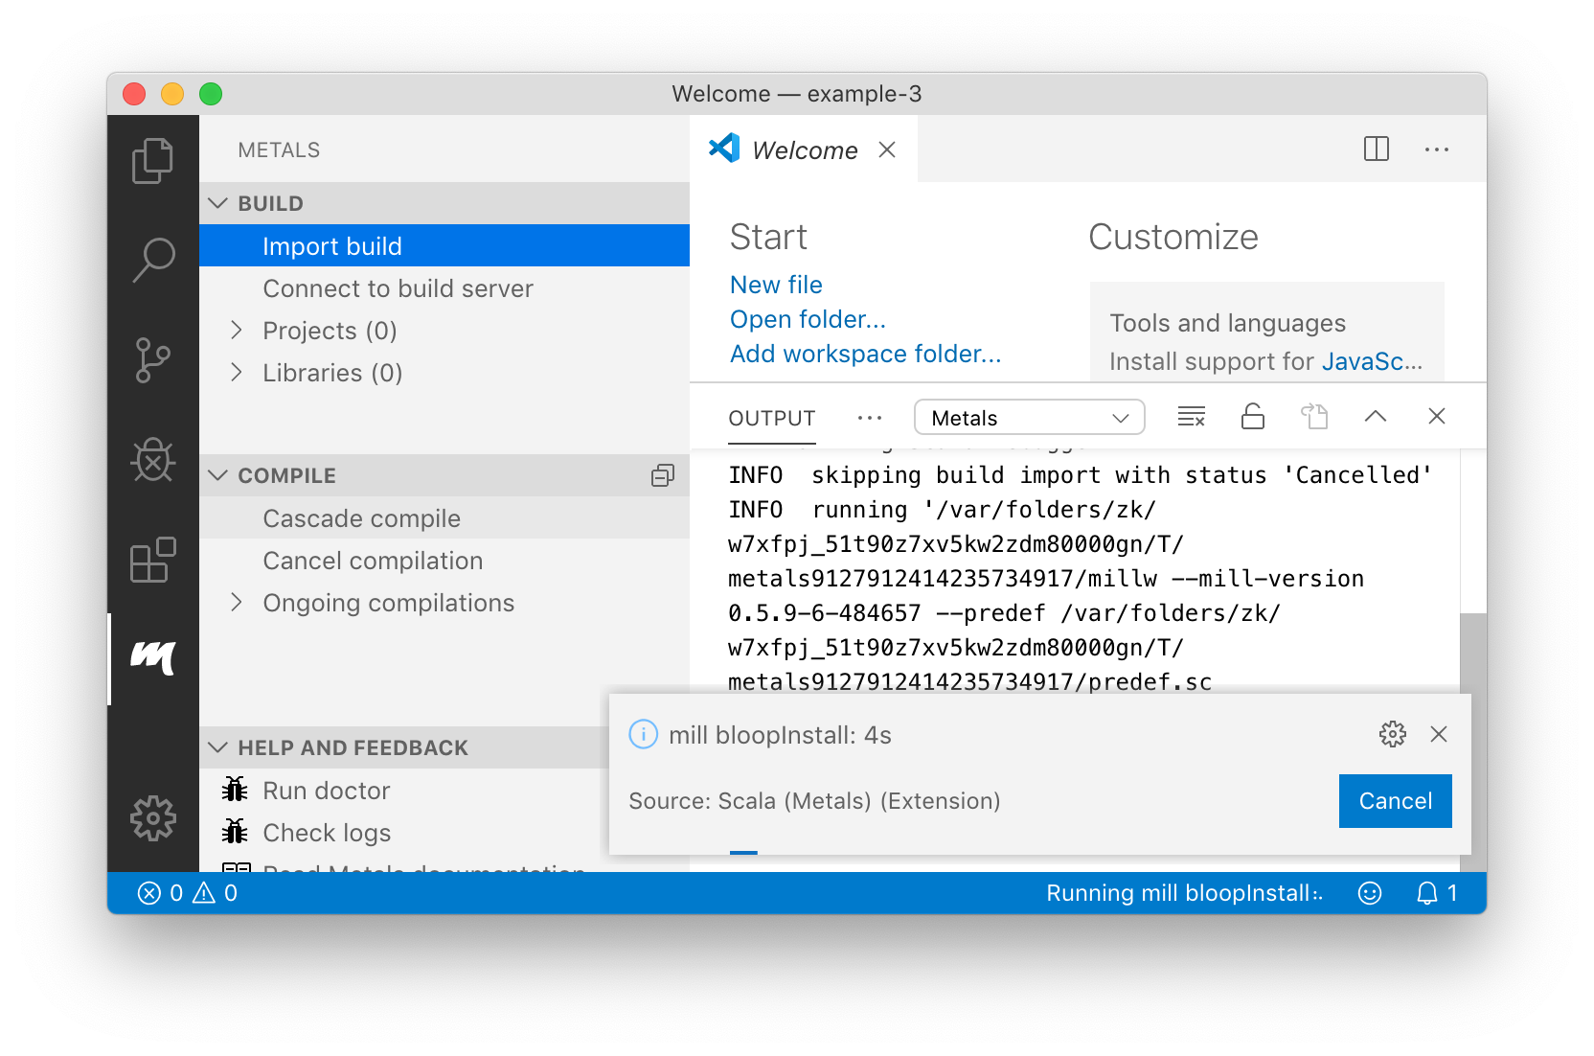
Task: Click the Check logs entry
Action: [x=404, y=832]
